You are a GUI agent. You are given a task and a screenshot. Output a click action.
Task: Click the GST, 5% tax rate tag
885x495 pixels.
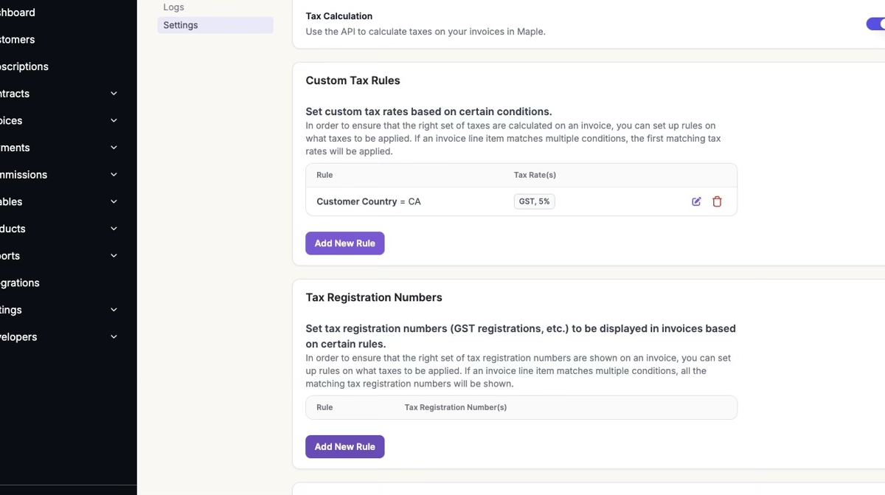(x=534, y=201)
